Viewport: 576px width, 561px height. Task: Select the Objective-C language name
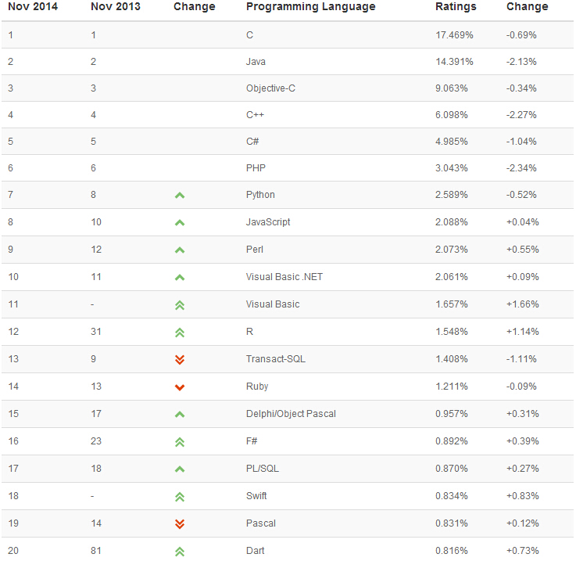pos(270,88)
